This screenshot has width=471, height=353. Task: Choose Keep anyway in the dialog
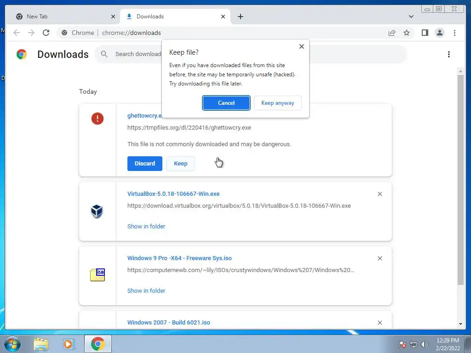tap(277, 103)
